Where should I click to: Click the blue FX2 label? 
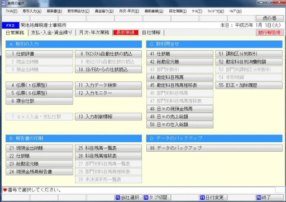click(x=11, y=25)
